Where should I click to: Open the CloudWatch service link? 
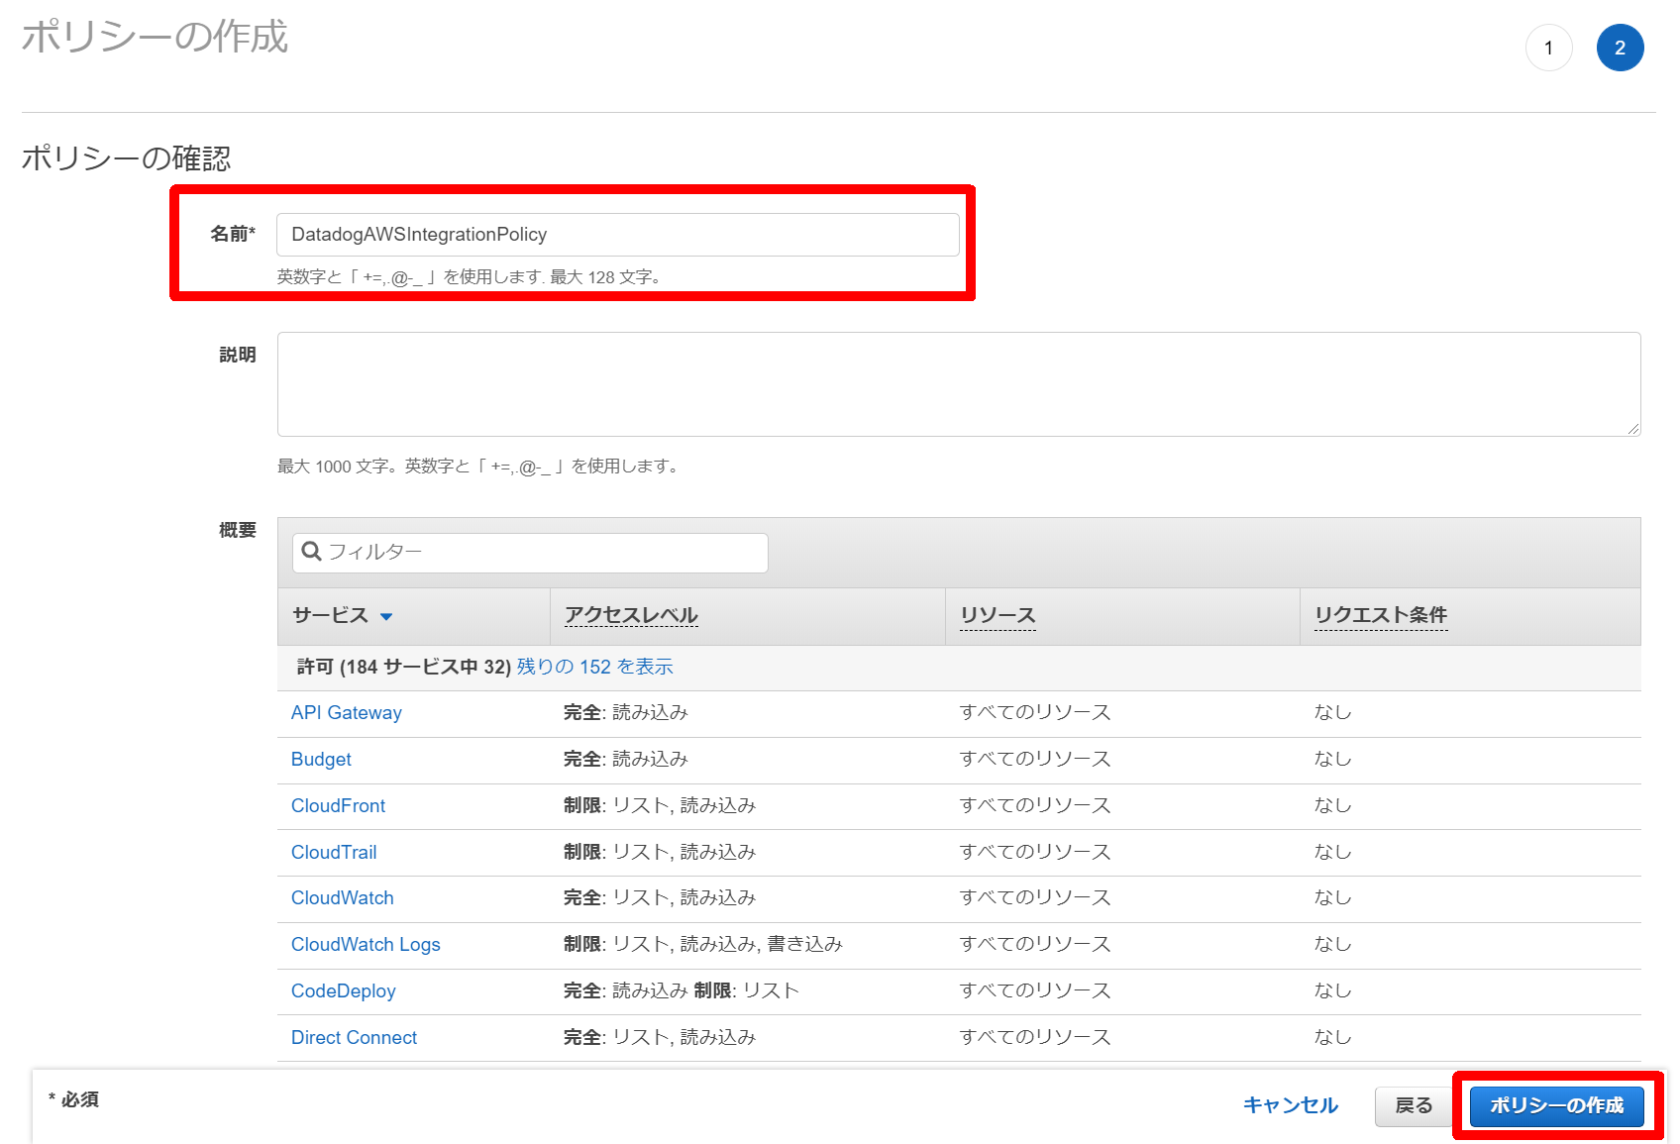coord(343,898)
